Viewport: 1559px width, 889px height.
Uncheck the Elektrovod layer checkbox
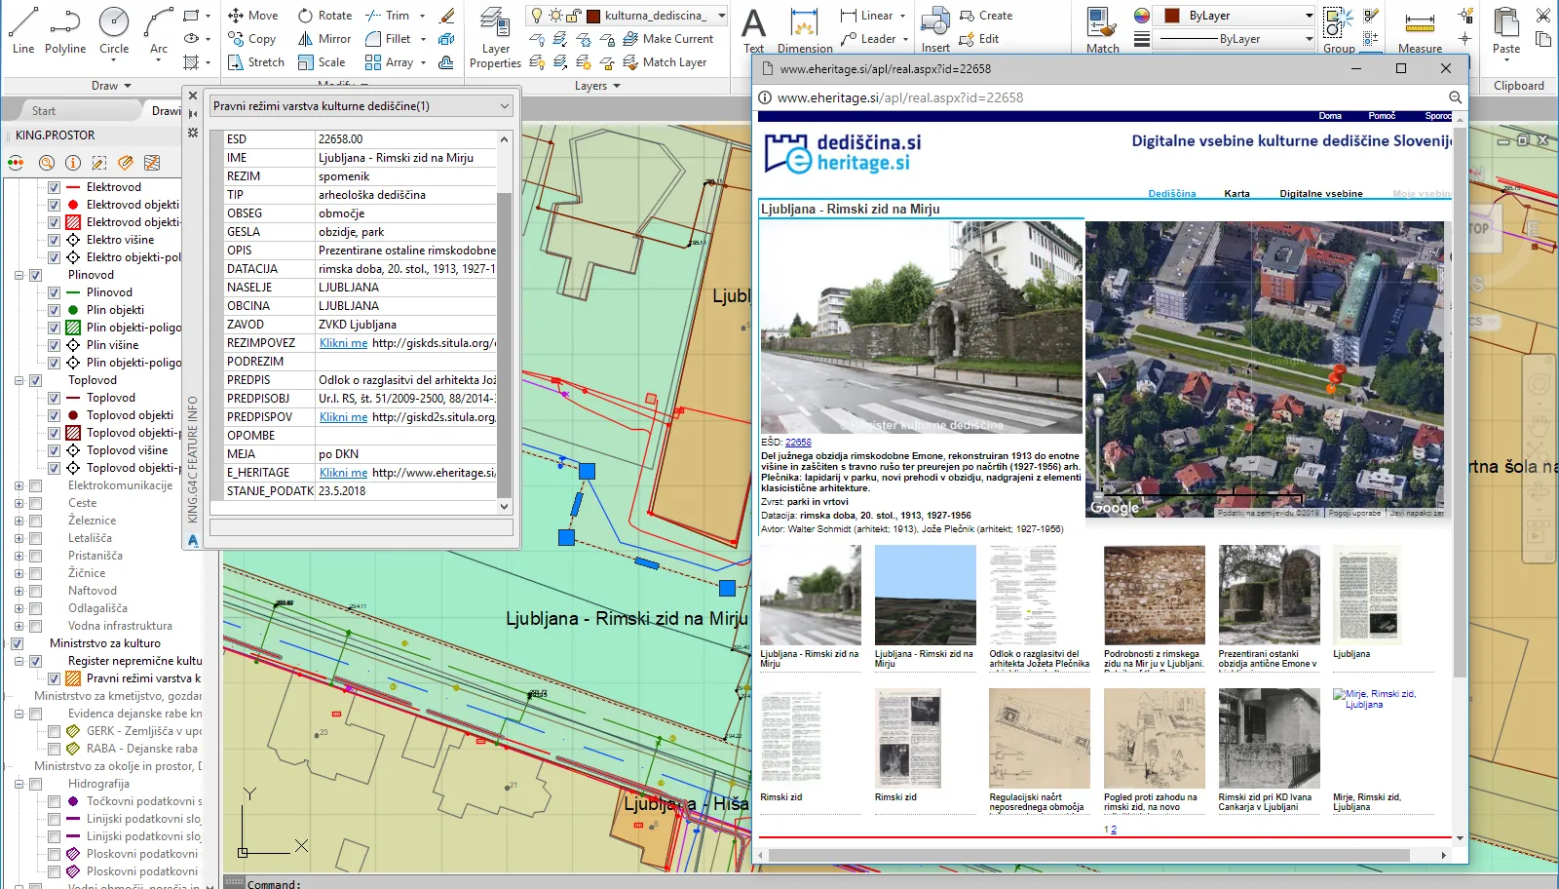55,187
